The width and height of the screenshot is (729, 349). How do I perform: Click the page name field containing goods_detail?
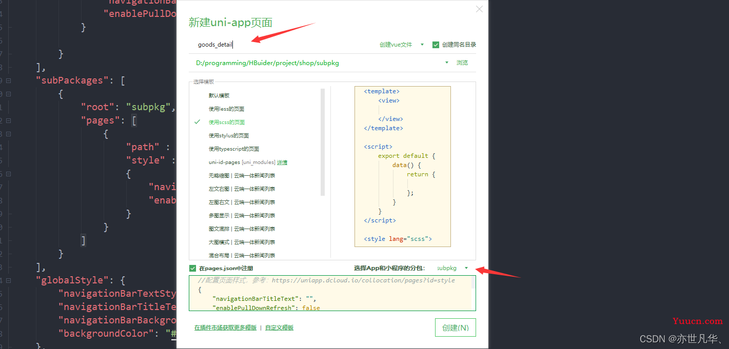[282, 45]
